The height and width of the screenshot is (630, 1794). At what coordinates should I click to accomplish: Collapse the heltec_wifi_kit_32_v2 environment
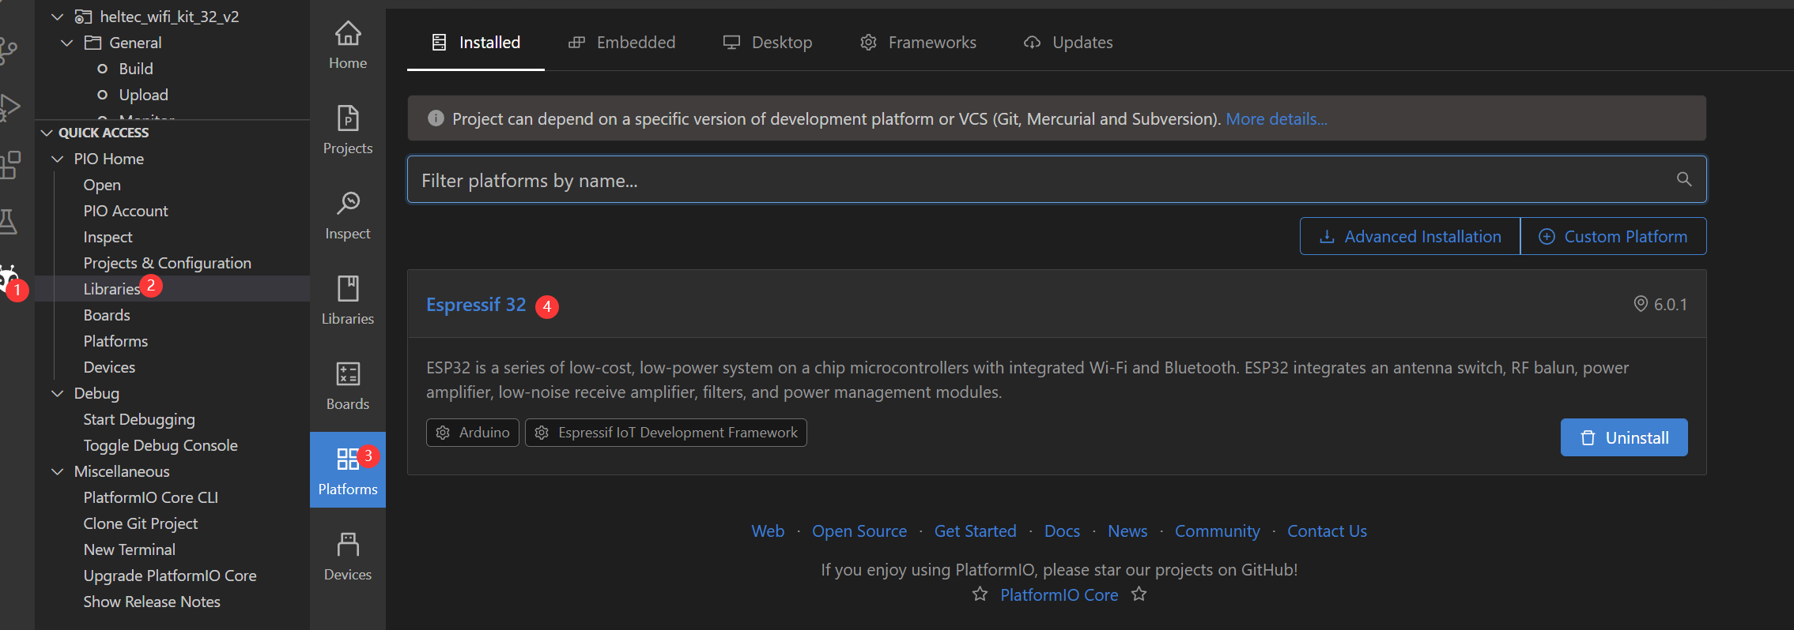click(x=57, y=17)
